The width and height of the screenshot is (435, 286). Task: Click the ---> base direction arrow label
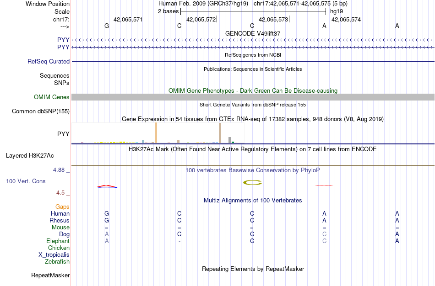[65, 26]
